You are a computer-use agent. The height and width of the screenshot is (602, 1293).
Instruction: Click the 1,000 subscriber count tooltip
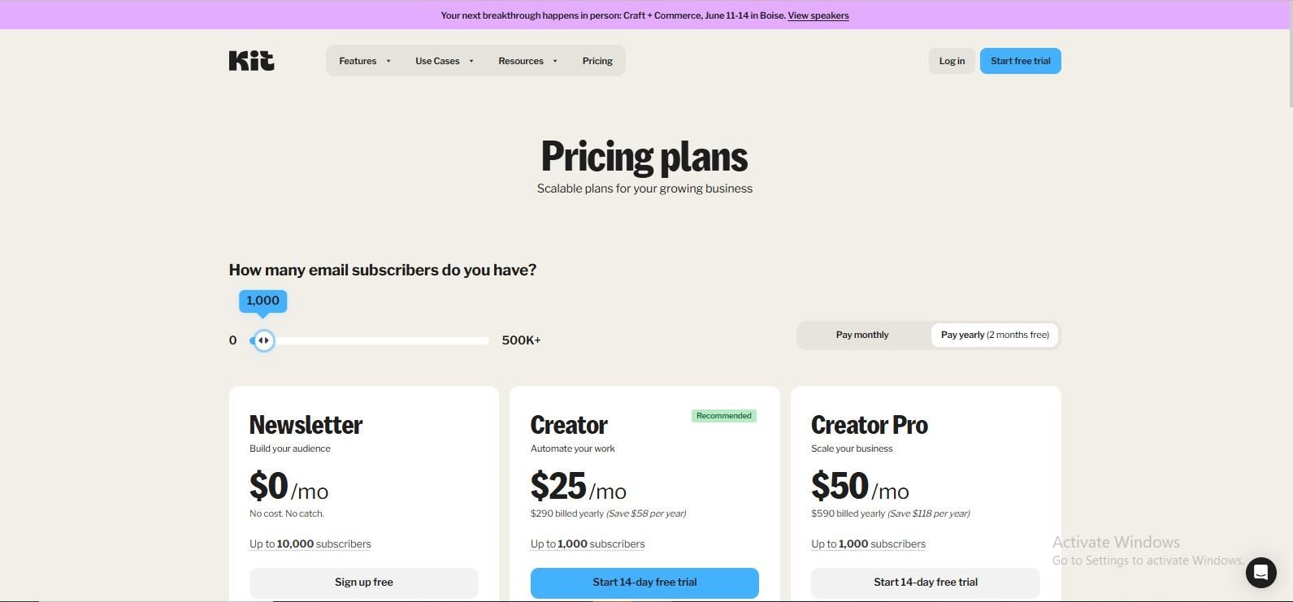click(x=263, y=301)
